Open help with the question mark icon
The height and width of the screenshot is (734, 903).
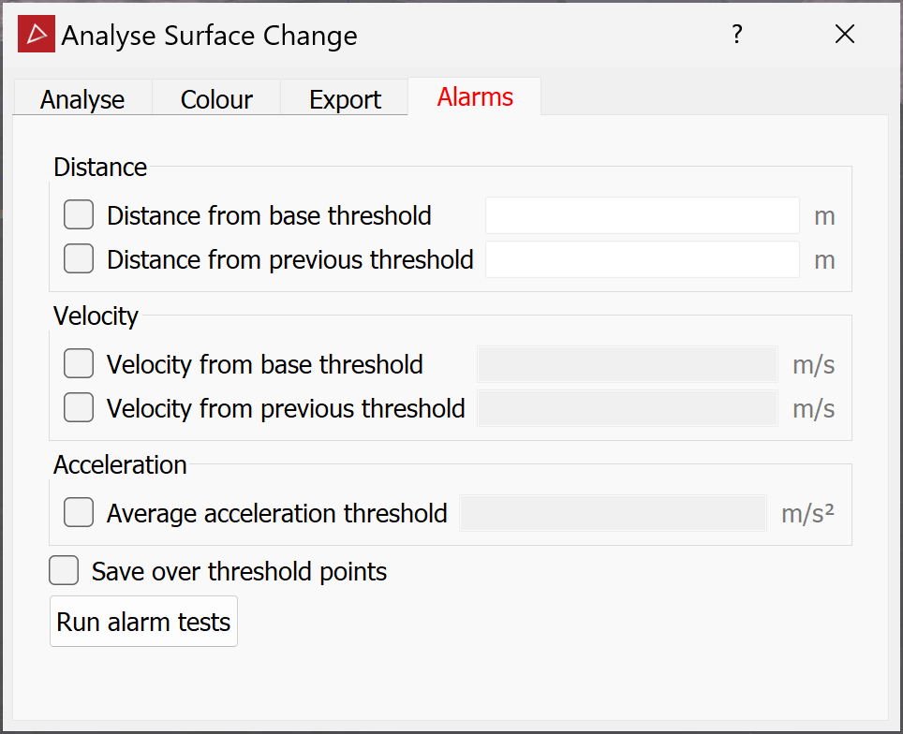[736, 35]
